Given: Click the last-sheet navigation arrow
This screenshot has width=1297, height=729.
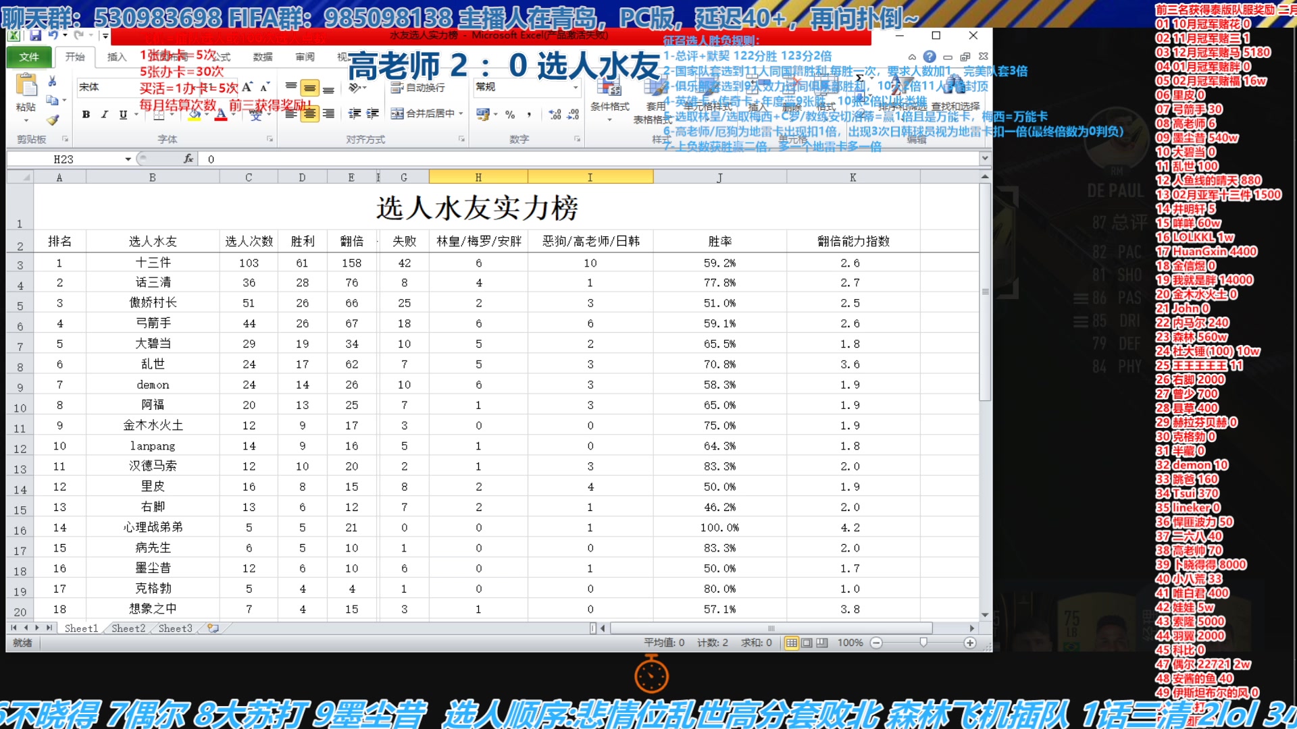Looking at the screenshot, I should [49, 628].
